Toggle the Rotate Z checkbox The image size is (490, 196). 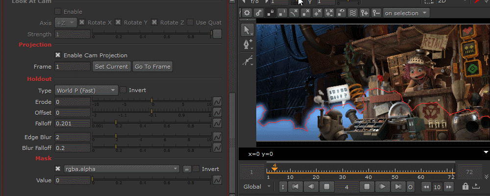(x=154, y=22)
